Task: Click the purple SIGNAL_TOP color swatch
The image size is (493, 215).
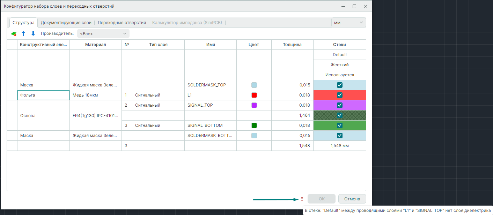Action: click(x=254, y=105)
